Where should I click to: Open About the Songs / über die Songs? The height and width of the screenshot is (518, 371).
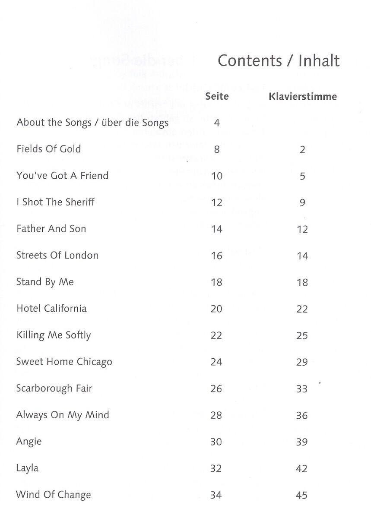[x=92, y=123]
